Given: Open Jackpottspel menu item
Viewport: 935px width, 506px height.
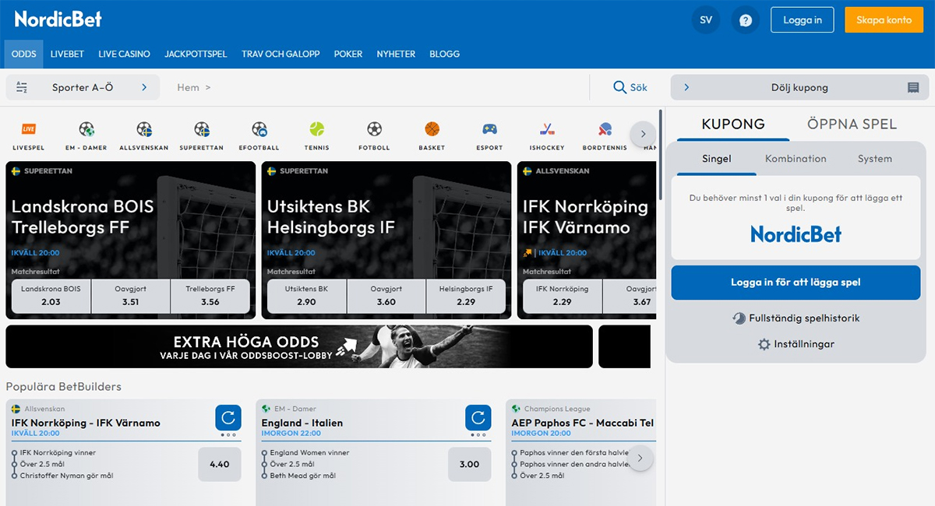Looking at the screenshot, I should click(196, 54).
